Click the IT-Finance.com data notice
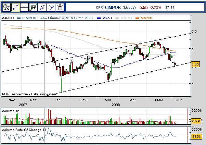Screen dimensions: 206x145 click(x=29, y=94)
